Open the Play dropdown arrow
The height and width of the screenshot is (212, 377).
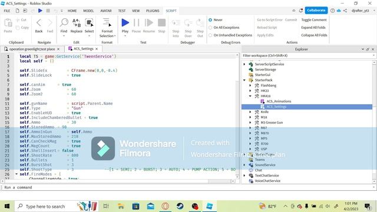[125, 36]
